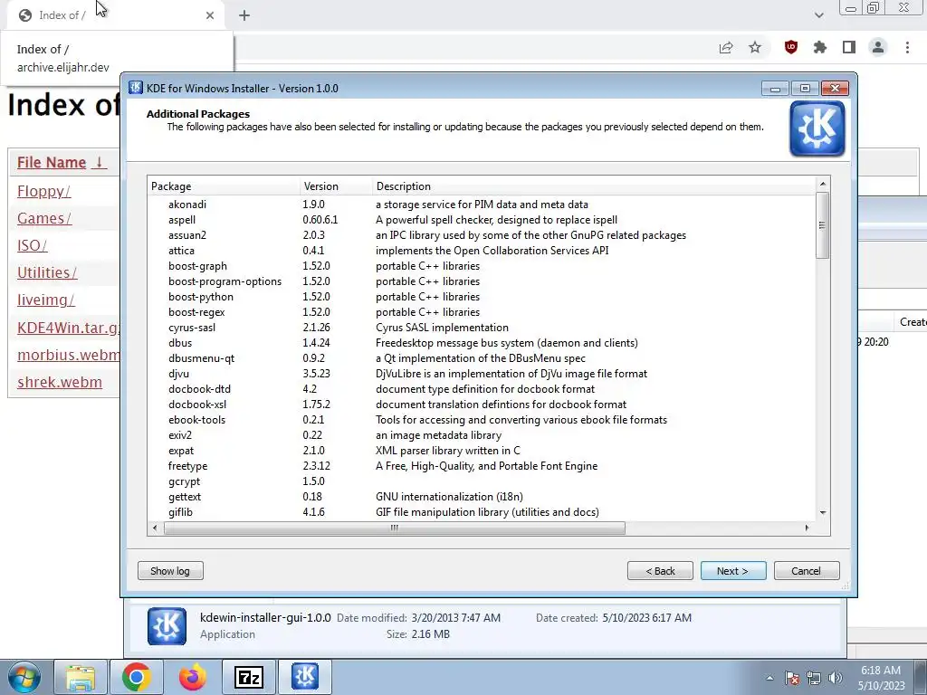Open the liveimg/ folder link
The width and height of the screenshot is (927, 695).
45,300
